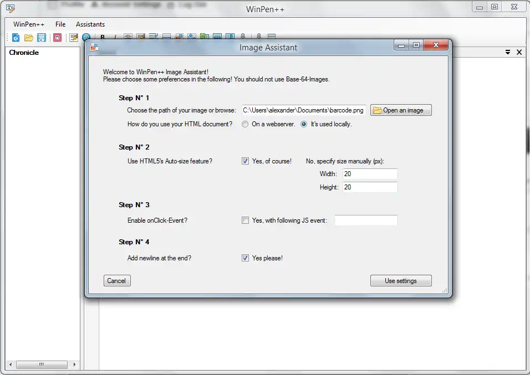Close the Chronicle panel with its X
Viewport: 530px width, 375px height.
coord(519,52)
